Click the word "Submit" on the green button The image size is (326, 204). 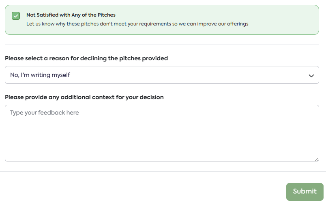click(x=305, y=191)
